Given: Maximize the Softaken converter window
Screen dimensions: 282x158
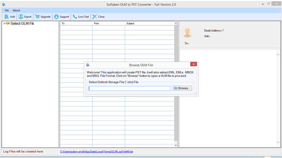Looking at the screenshot, I should pyautogui.click(x=269, y=3).
